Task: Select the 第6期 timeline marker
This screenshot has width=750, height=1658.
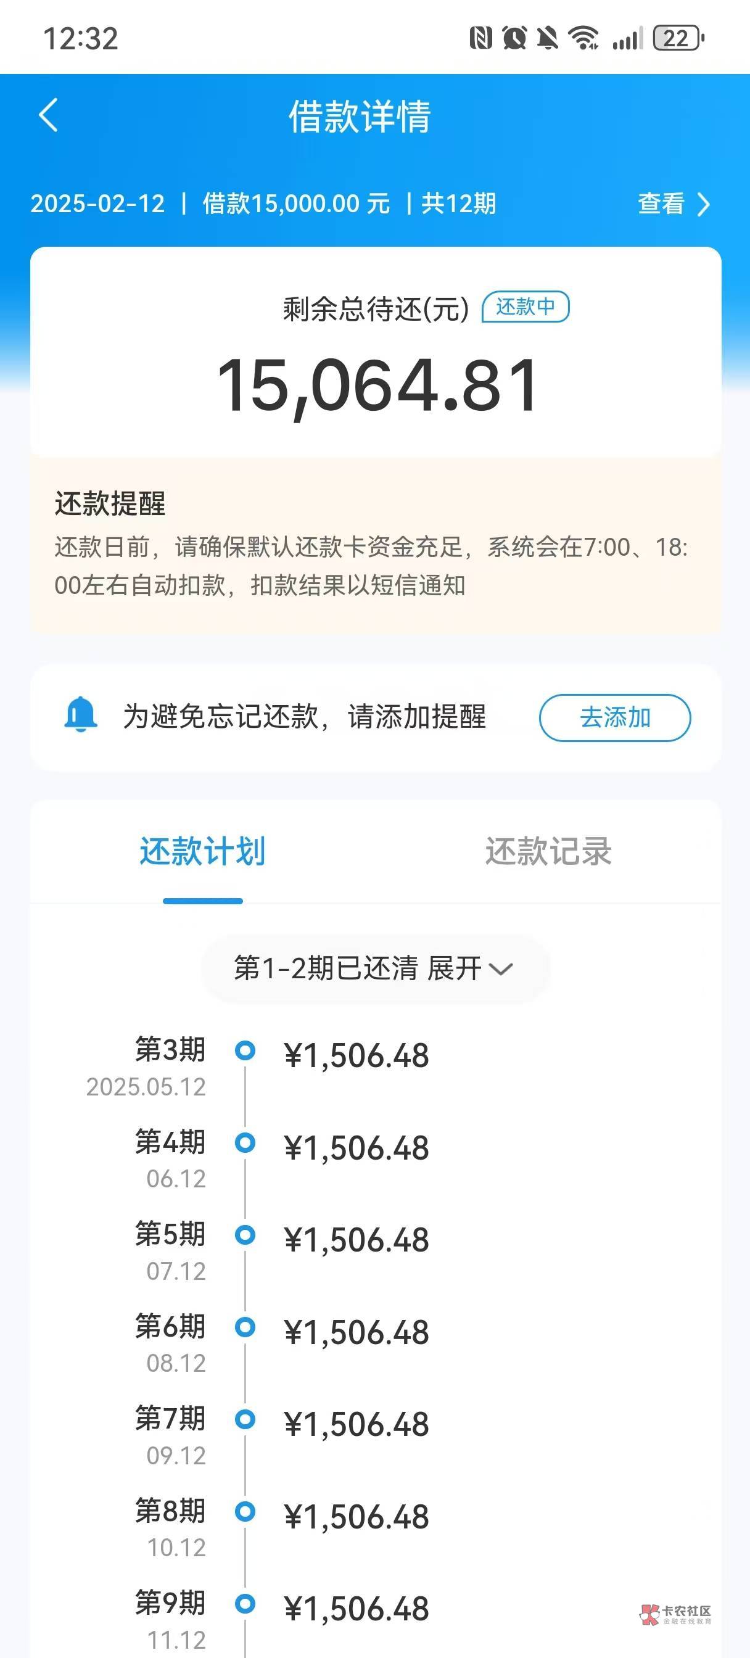Action: point(245,1327)
